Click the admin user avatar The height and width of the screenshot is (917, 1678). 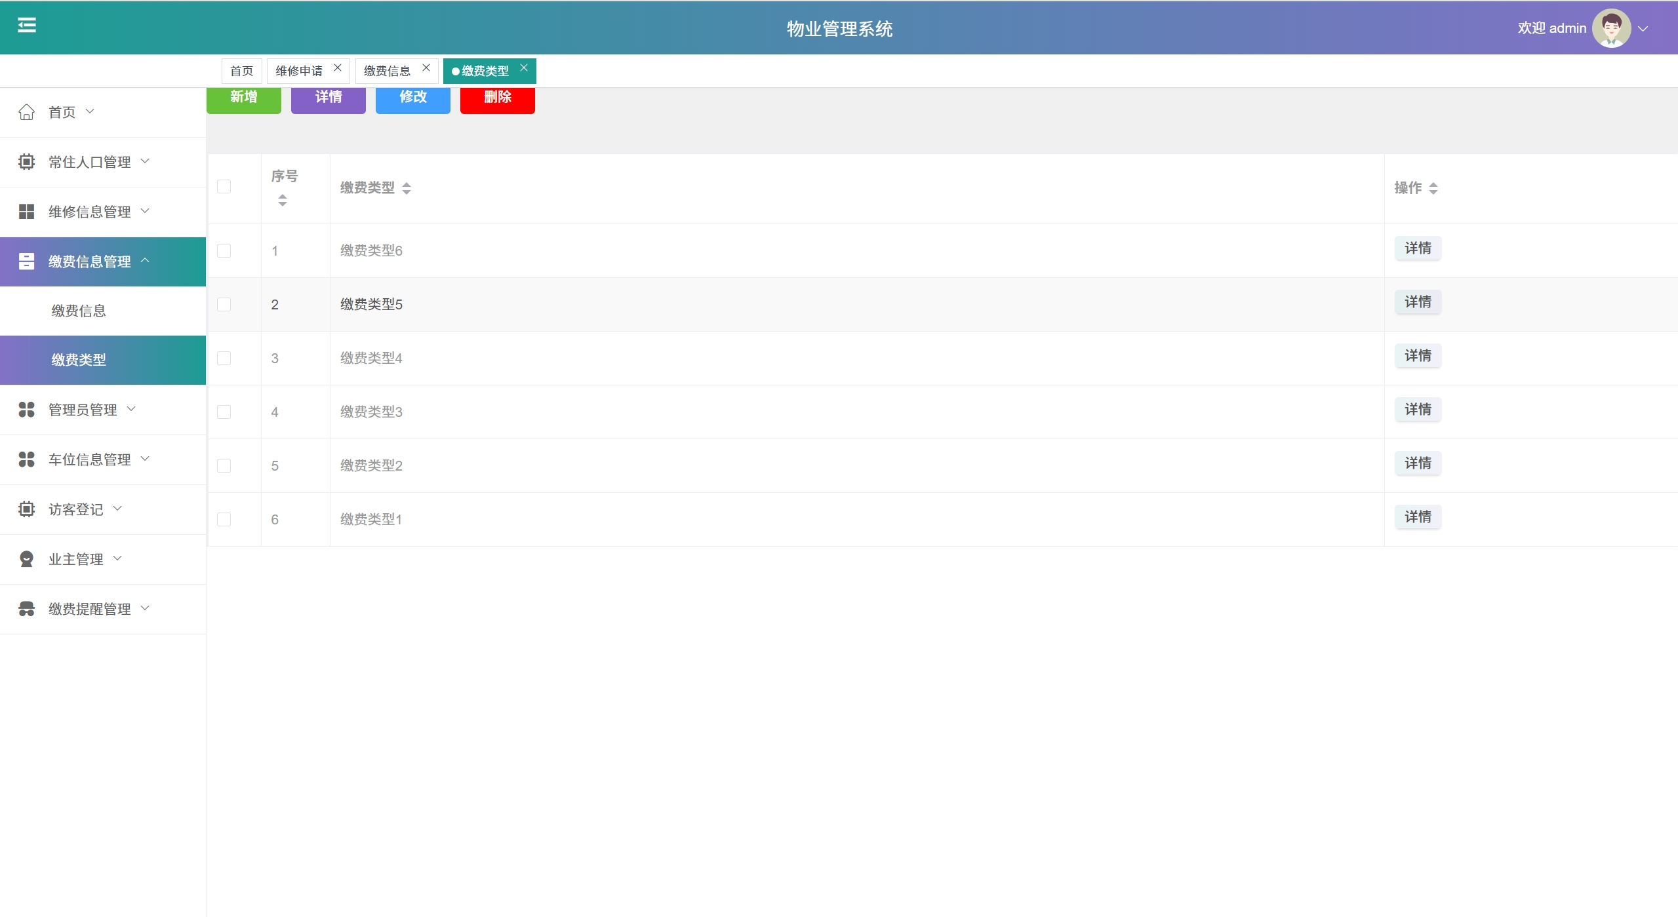1611,28
